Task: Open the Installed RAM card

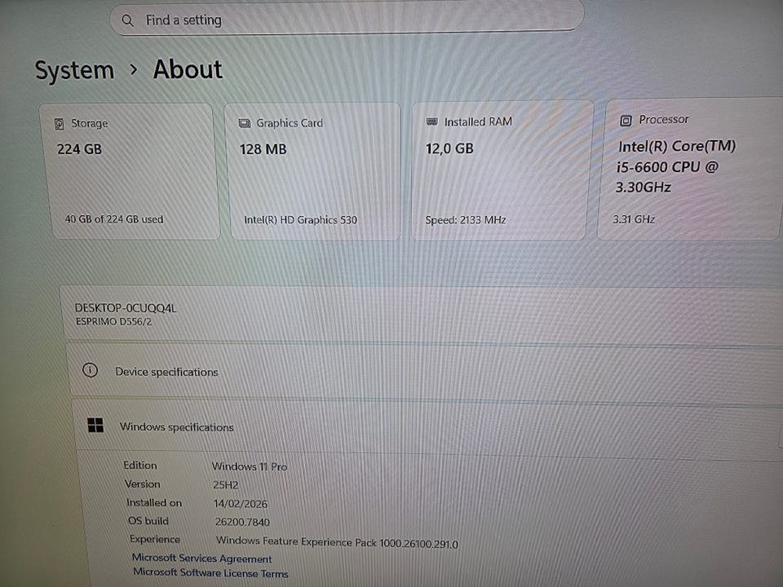Action: click(x=501, y=170)
